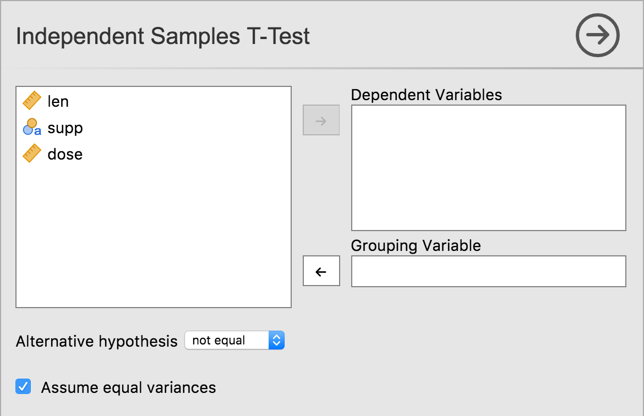Click the circled arrow to hide options
644x416 pixels.
[597, 36]
